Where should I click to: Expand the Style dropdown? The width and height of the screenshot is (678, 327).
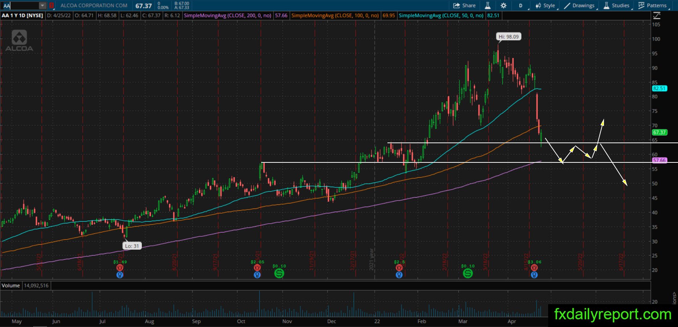click(546, 5)
